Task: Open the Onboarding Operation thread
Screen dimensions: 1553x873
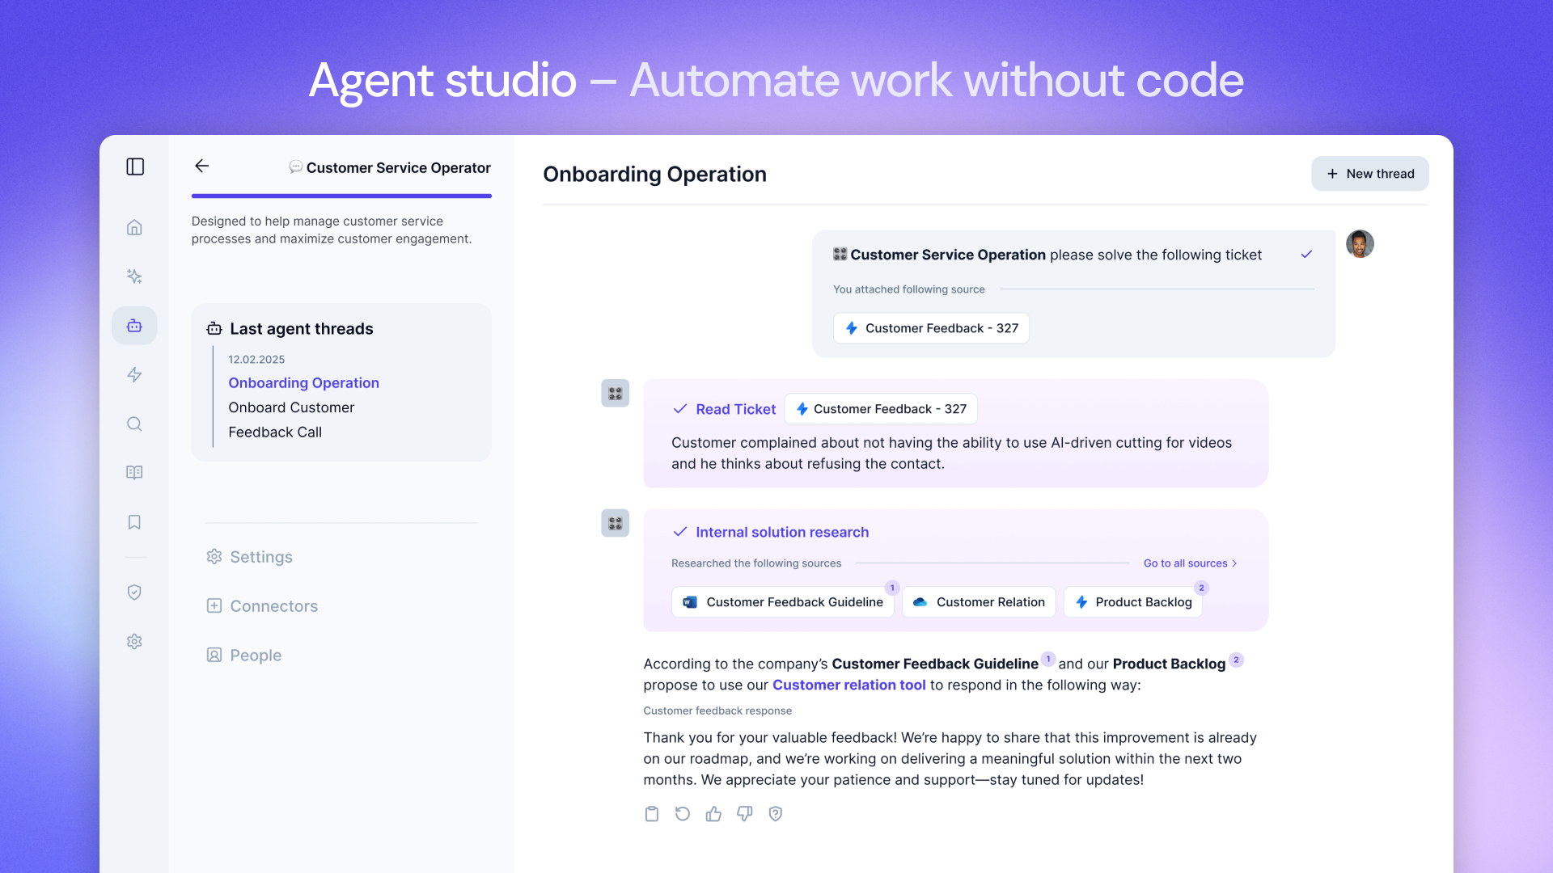Action: [x=303, y=383]
